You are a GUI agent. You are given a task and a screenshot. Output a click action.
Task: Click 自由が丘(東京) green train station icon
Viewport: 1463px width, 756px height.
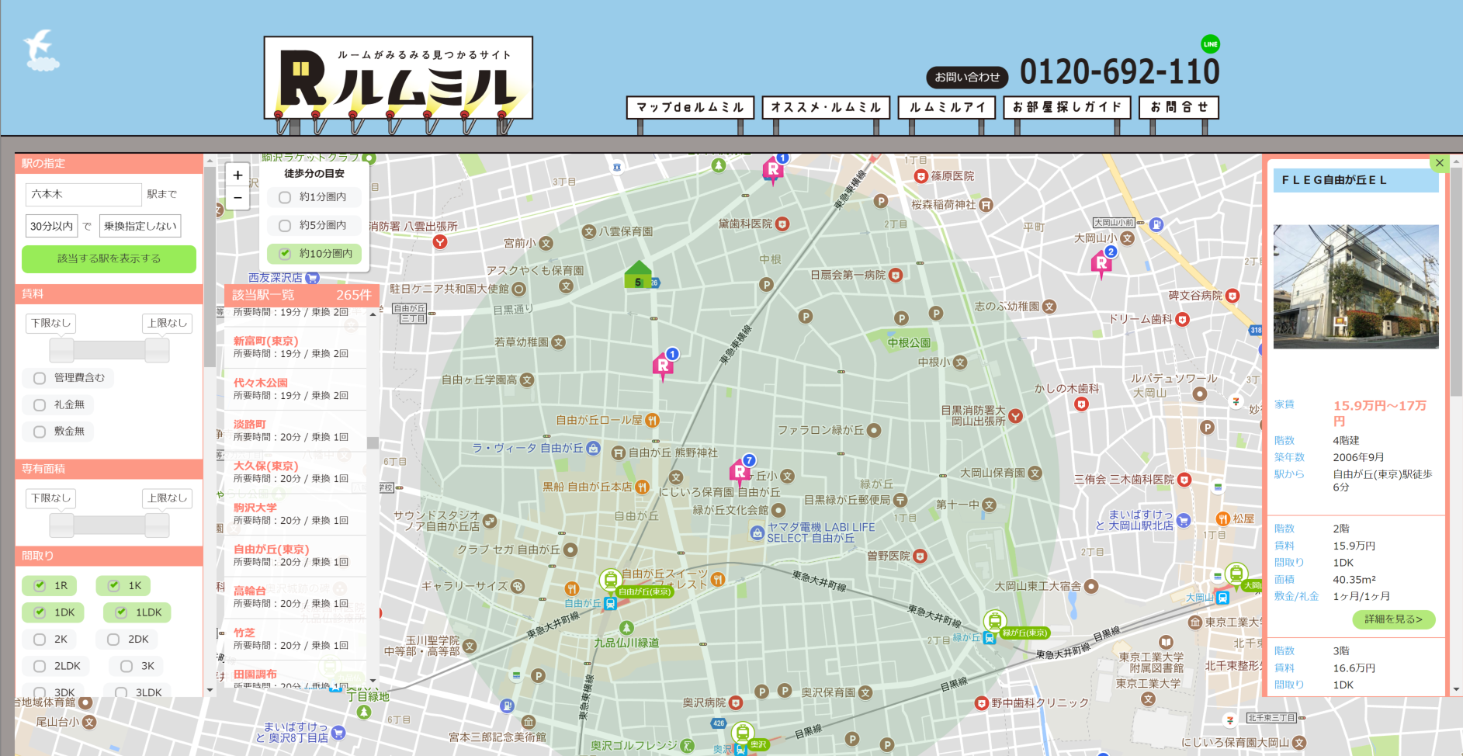tap(610, 580)
